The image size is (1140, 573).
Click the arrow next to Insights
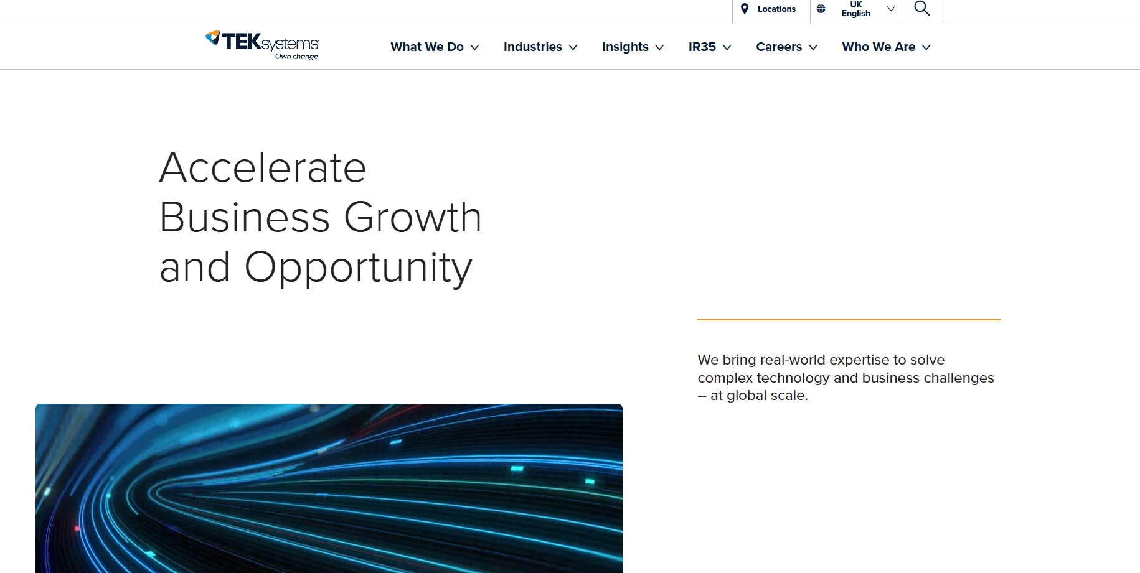point(660,47)
